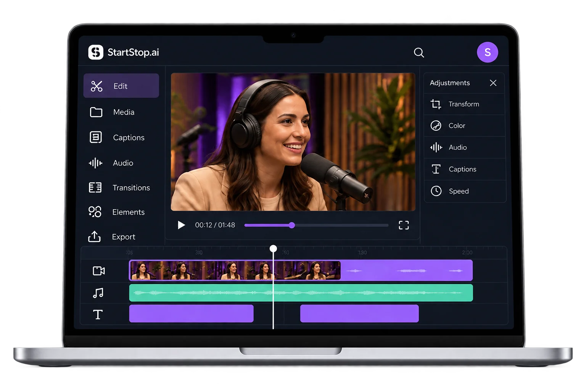586x391 pixels.
Task: Click the sidebar Captions icon
Action: point(96,137)
